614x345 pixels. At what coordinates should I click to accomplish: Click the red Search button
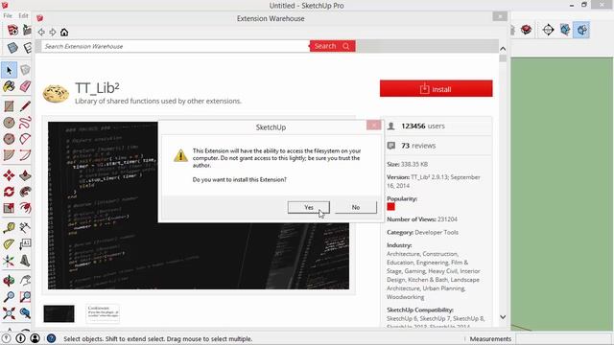[x=333, y=46]
